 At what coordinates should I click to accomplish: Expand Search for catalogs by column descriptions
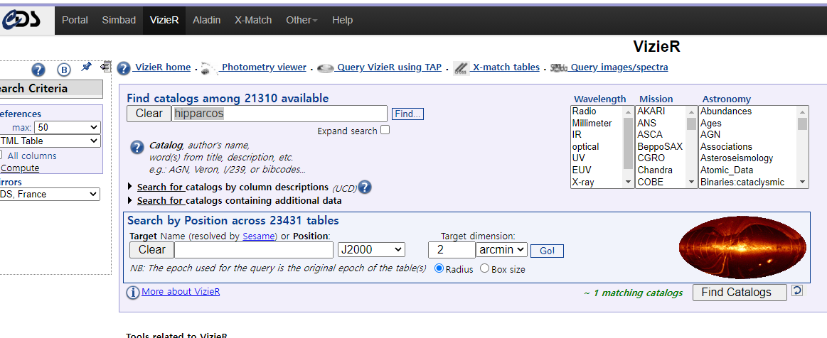pyautogui.click(x=234, y=187)
